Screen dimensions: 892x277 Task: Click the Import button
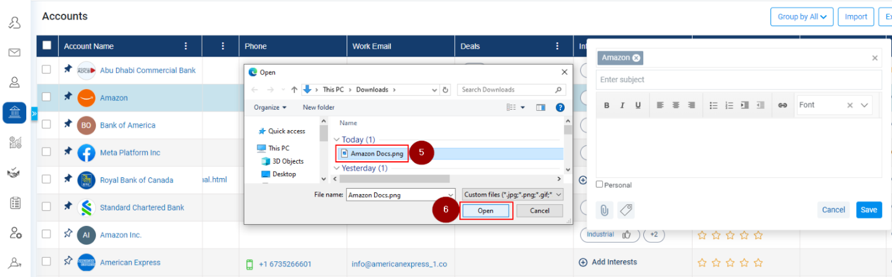pyautogui.click(x=856, y=17)
